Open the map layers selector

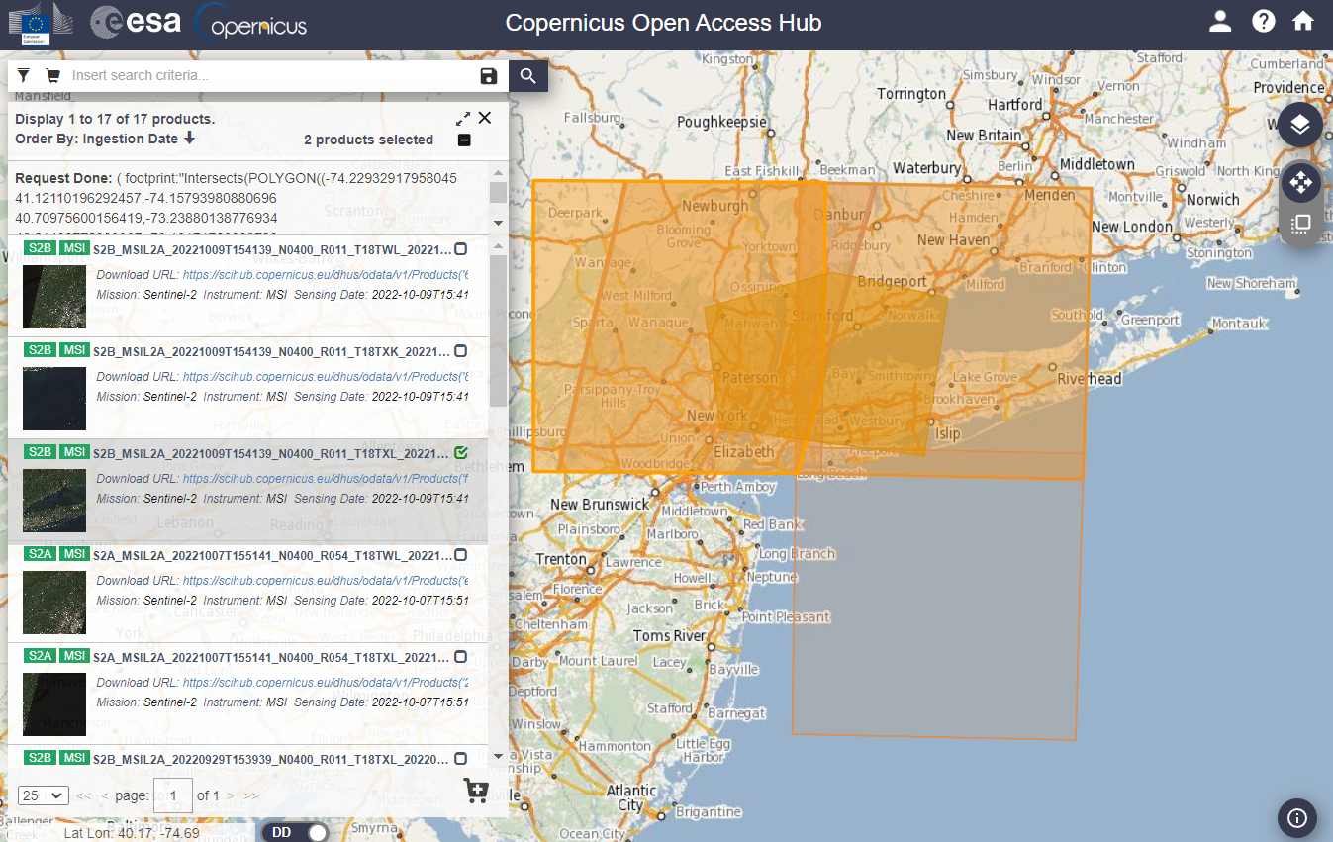coord(1298,125)
